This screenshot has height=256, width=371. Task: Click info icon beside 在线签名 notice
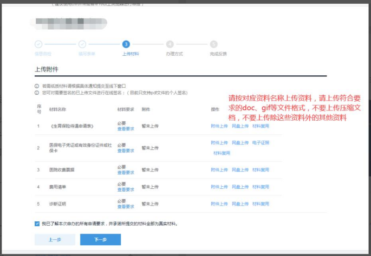pos(37,93)
